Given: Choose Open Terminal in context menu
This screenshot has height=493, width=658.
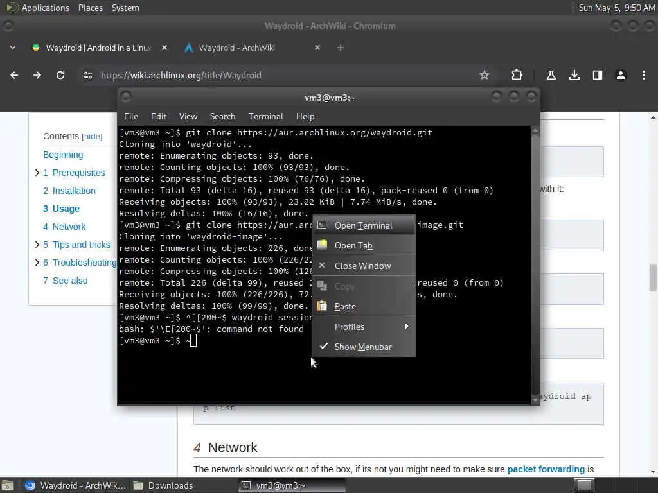Looking at the screenshot, I should coord(364,225).
